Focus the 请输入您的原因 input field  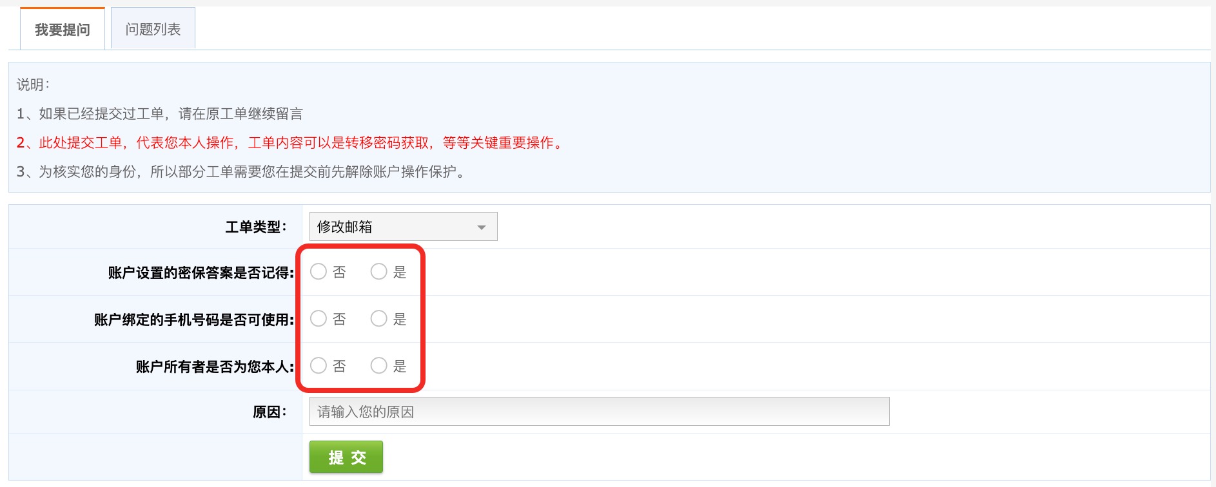pos(600,412)
